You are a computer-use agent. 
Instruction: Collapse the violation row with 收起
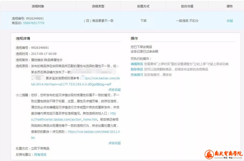pos(230,21)
